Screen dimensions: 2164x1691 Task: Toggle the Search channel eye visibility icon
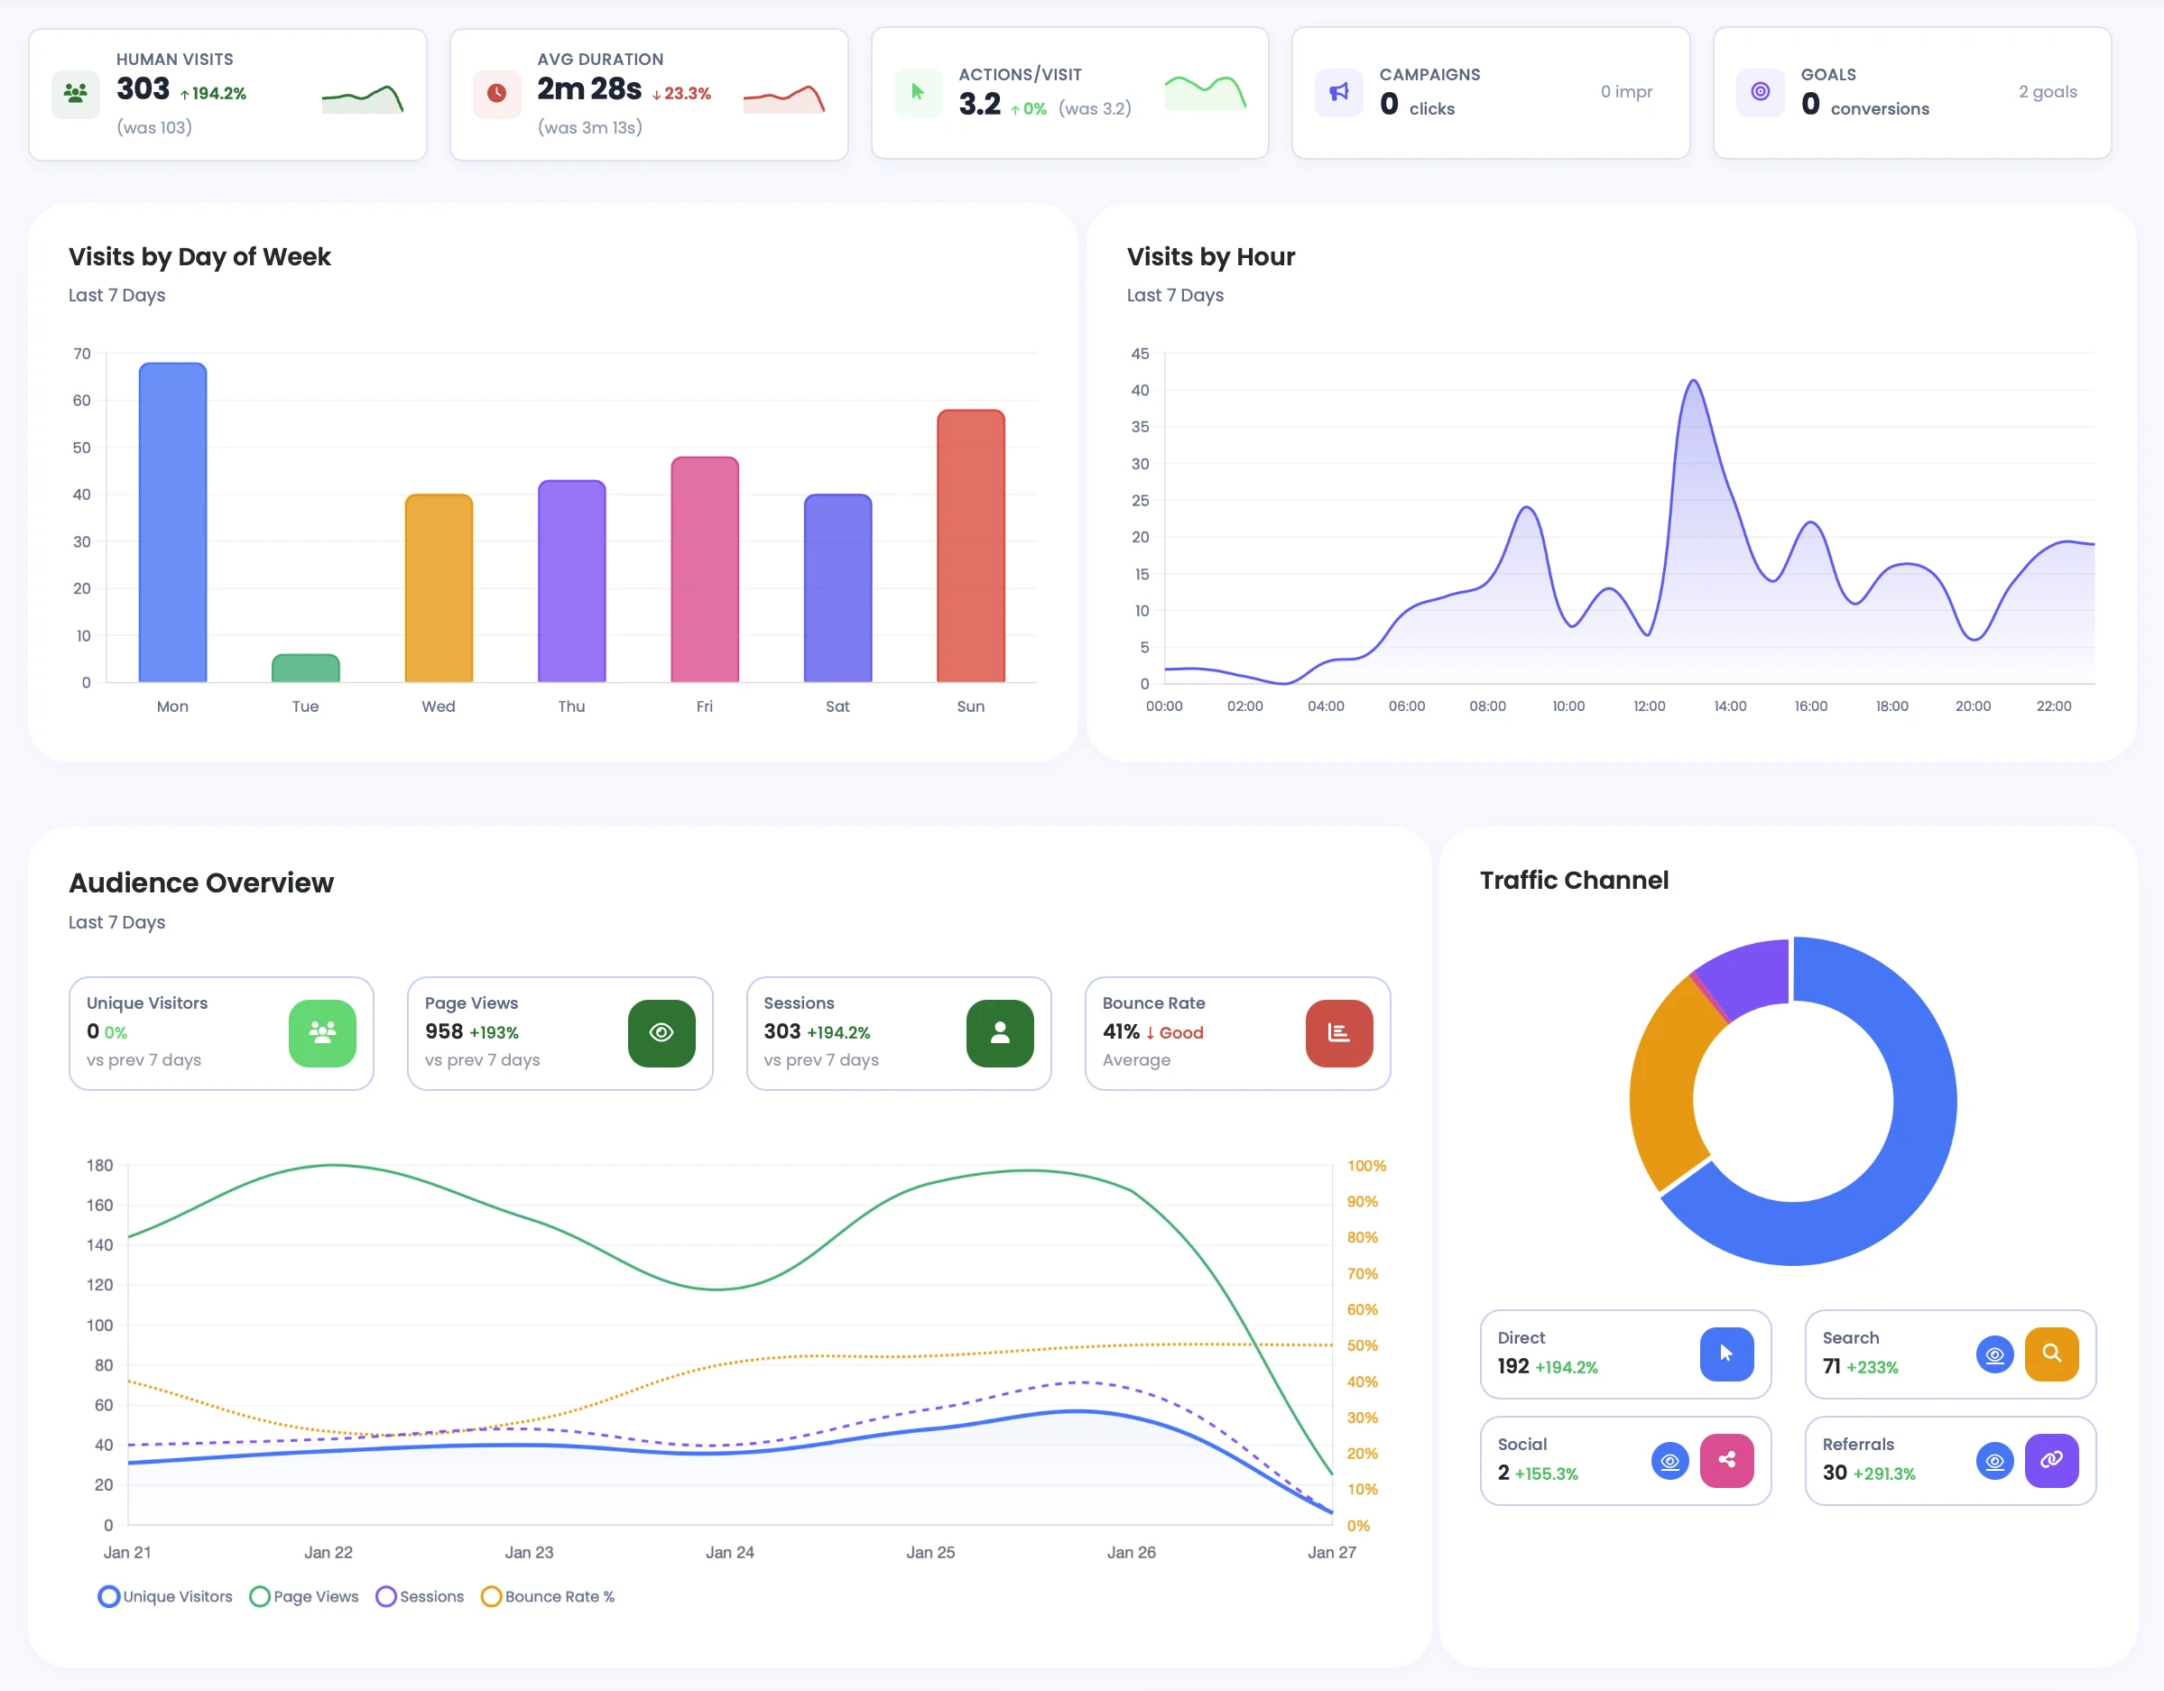coord(1994,1355)
